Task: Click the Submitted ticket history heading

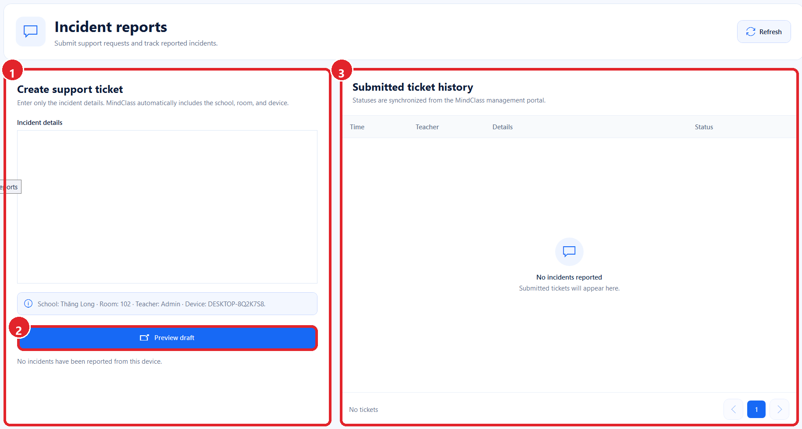Action: click(413, 87)
